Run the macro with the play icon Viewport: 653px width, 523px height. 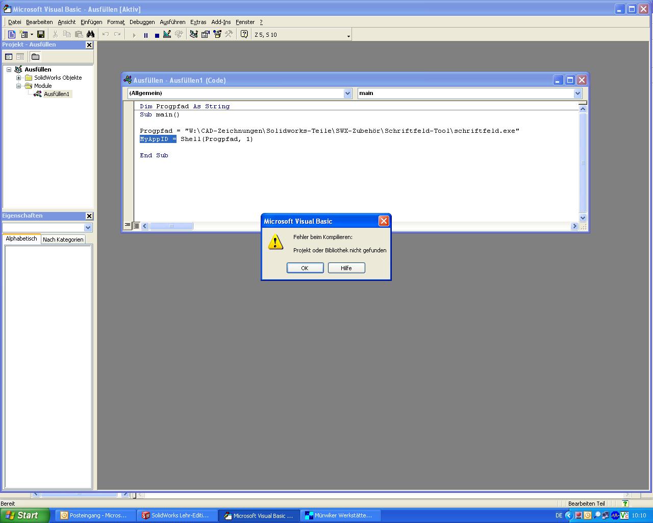(134, 35)
